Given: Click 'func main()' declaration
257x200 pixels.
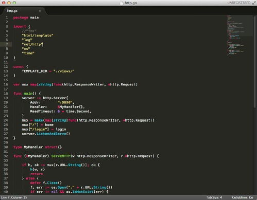Looking at the screenshot, I should click(x=25, y=94).
